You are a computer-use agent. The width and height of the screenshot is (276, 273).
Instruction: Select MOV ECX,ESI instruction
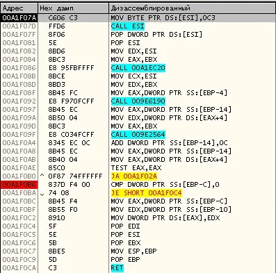click(x=133, y=76)
